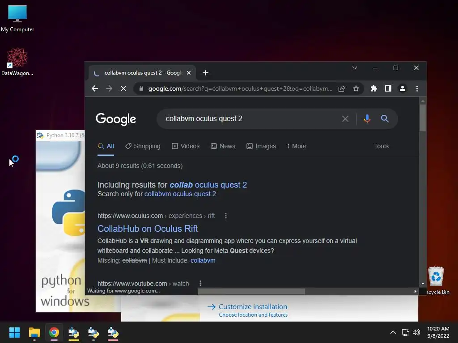This screenshot has width=458, height=343.
Task: Switch to News results
Action: pos(223,146)
